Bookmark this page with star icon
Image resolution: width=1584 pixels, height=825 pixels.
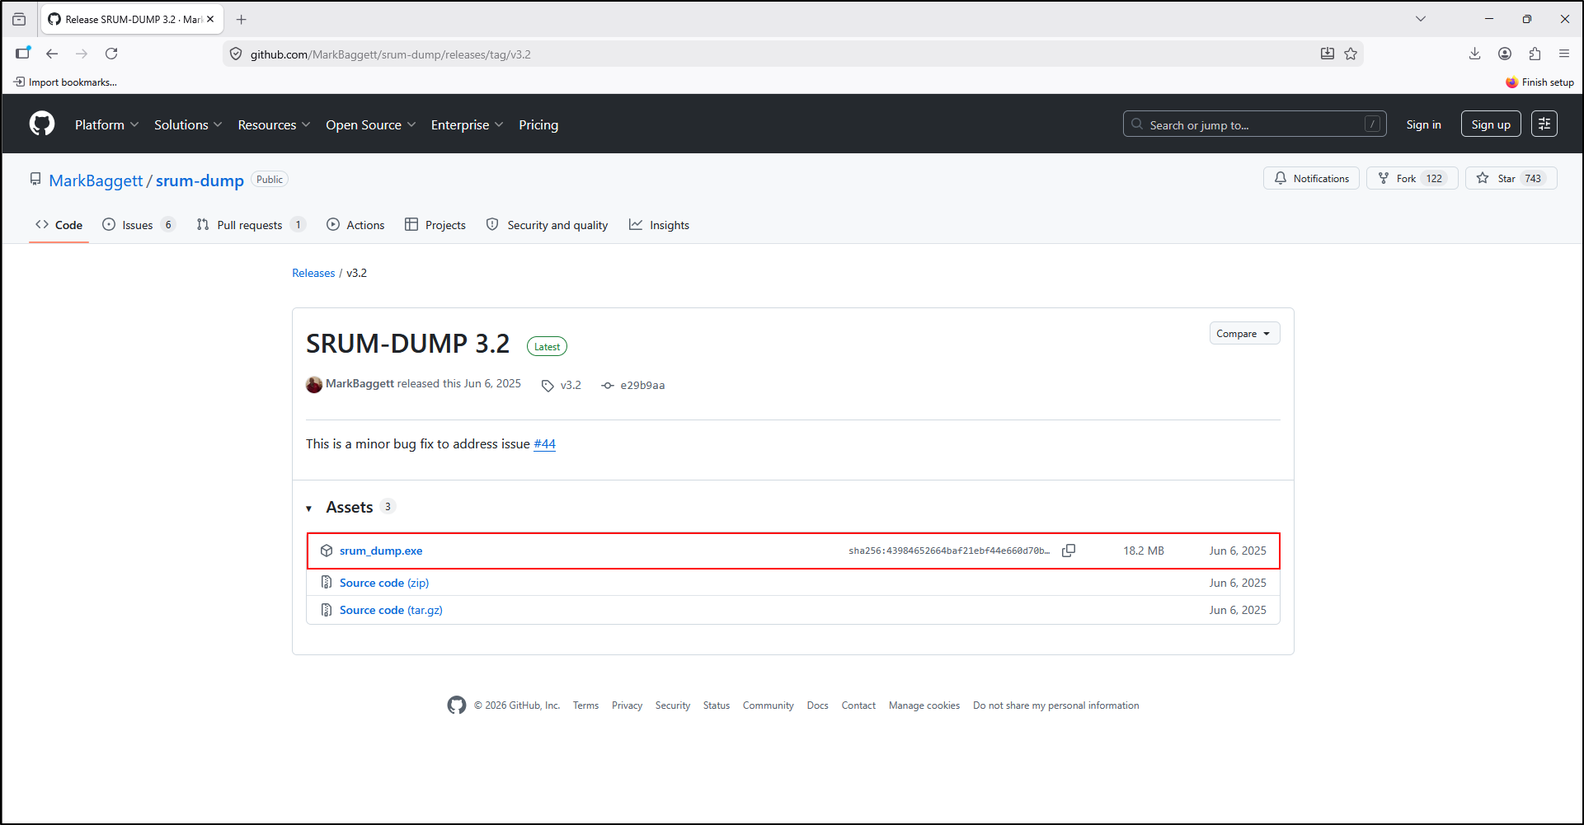[x=1351, y=54]
